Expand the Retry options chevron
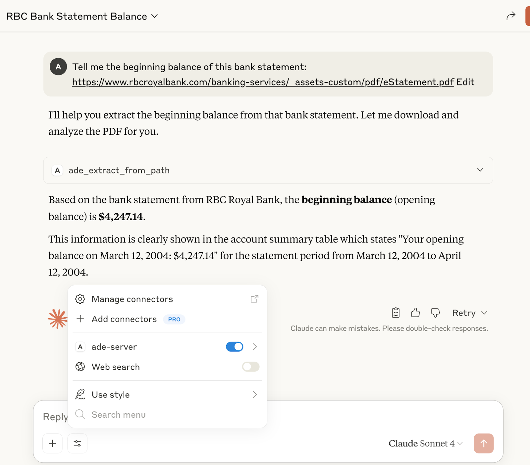Image resolution: width=530 pixels, height=465 pixels. 484,313
